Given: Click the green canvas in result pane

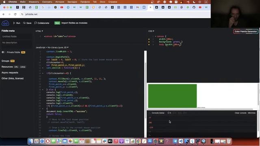Looking at the screenshot, I should click(x=172, y=96).
